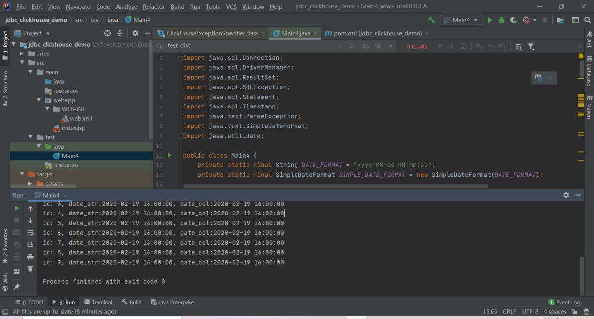Open the VCS menu
594x319 pixels.
click(231, 7)
